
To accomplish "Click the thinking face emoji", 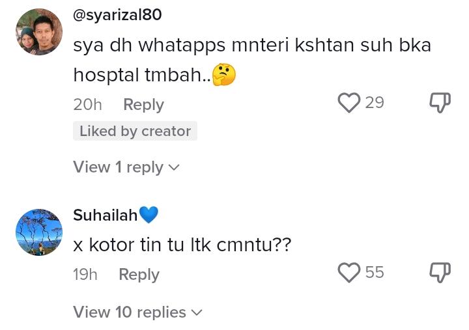I will click(x=224, y=75).
